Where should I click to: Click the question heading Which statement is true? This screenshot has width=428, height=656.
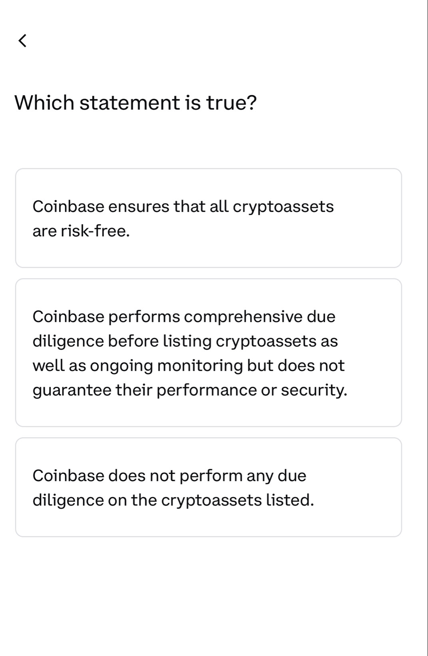coord(136,102)
